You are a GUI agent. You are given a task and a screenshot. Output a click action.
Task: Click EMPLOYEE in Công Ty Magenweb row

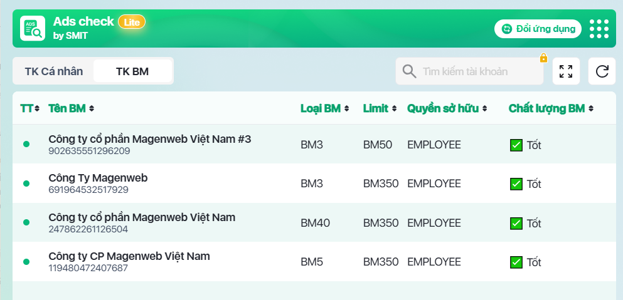[x=434, y=184]
